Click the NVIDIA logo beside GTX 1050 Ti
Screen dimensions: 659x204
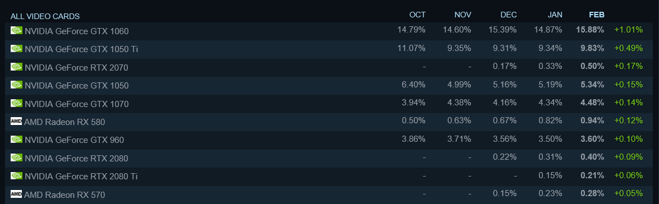[16, 48]
